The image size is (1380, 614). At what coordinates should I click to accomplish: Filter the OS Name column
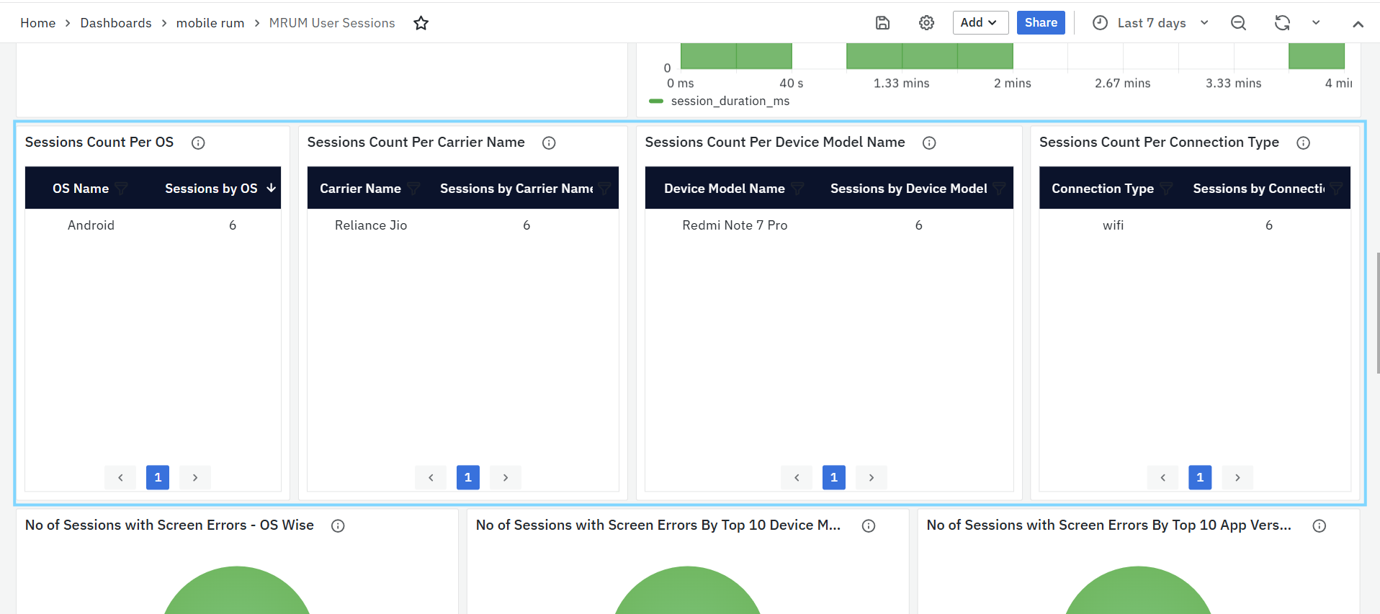coord(122,189)
